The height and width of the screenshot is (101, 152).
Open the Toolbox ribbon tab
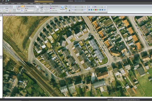click(x=26, y=4)
